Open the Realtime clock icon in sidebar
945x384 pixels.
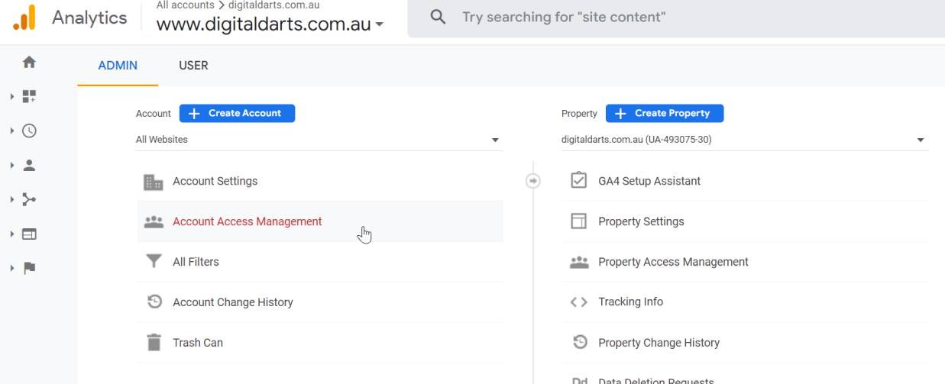coord(29,131)
